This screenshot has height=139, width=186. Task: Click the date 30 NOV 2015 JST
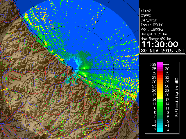coord(162,51)
